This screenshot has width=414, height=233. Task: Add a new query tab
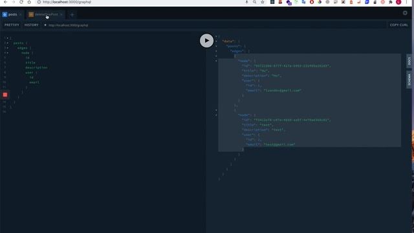pos(72,15)
